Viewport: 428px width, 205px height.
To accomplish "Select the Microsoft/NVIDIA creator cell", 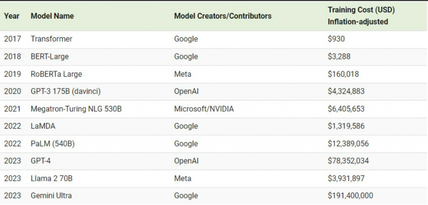I will tap(204, 109).
